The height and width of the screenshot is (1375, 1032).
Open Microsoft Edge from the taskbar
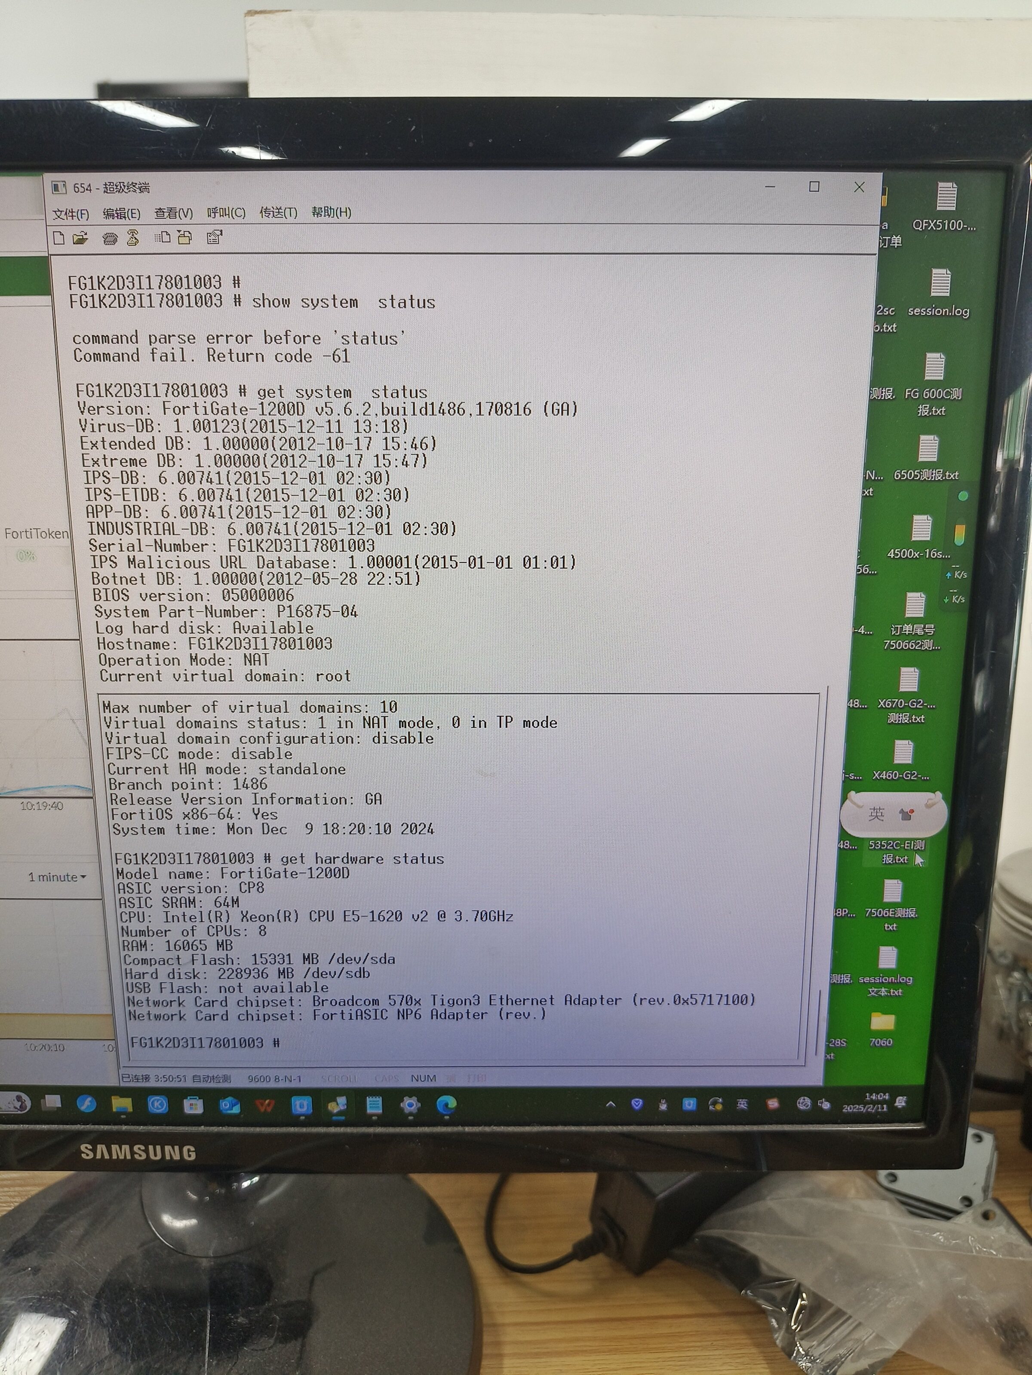click(446, 1105)
